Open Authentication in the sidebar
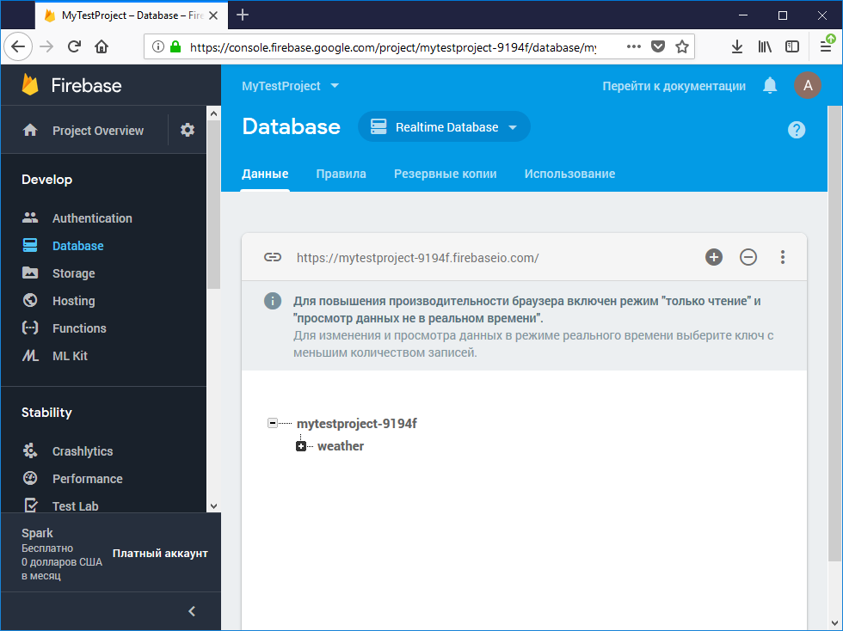This screenshot has height=631, width=843. coord(92,218)
